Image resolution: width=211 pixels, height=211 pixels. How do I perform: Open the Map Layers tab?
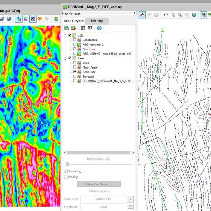click(x=74, y=21)
